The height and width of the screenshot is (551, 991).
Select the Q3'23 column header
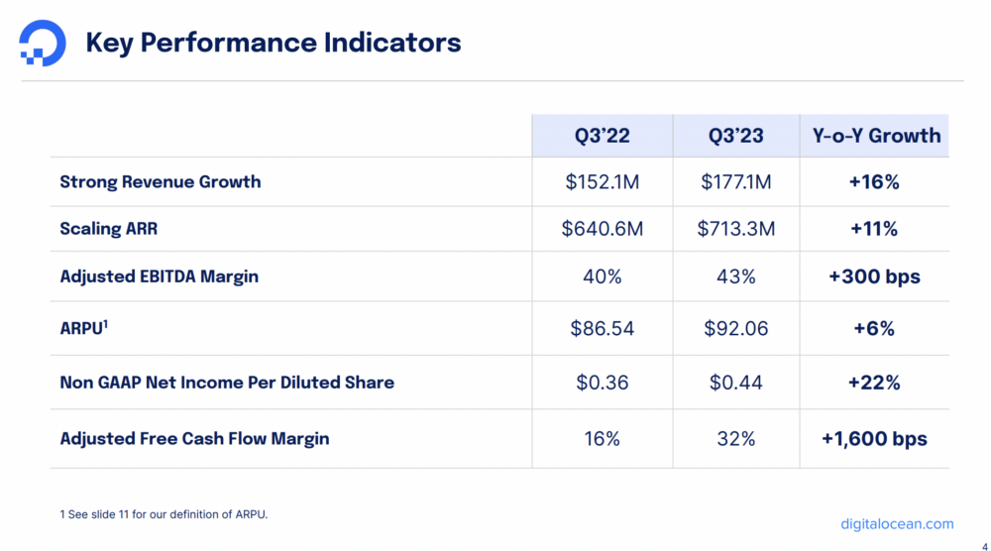(x=735, y=136)
